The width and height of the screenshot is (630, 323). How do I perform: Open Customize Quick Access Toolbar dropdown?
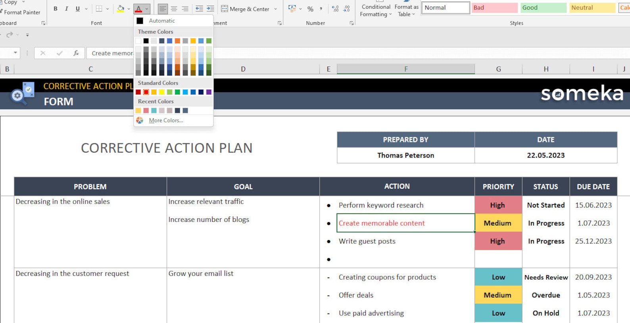pyautogui.click(x=27, y=35)
